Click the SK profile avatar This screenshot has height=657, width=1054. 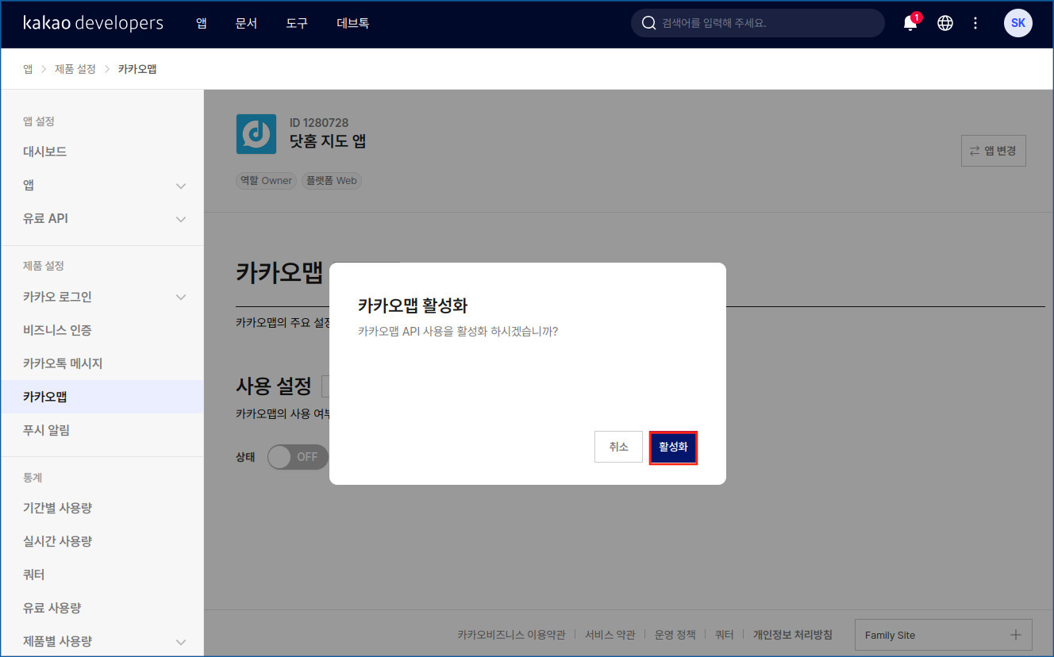coord(1017,23)
